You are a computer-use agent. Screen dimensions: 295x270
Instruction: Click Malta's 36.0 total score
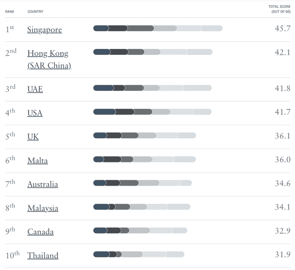283,160
